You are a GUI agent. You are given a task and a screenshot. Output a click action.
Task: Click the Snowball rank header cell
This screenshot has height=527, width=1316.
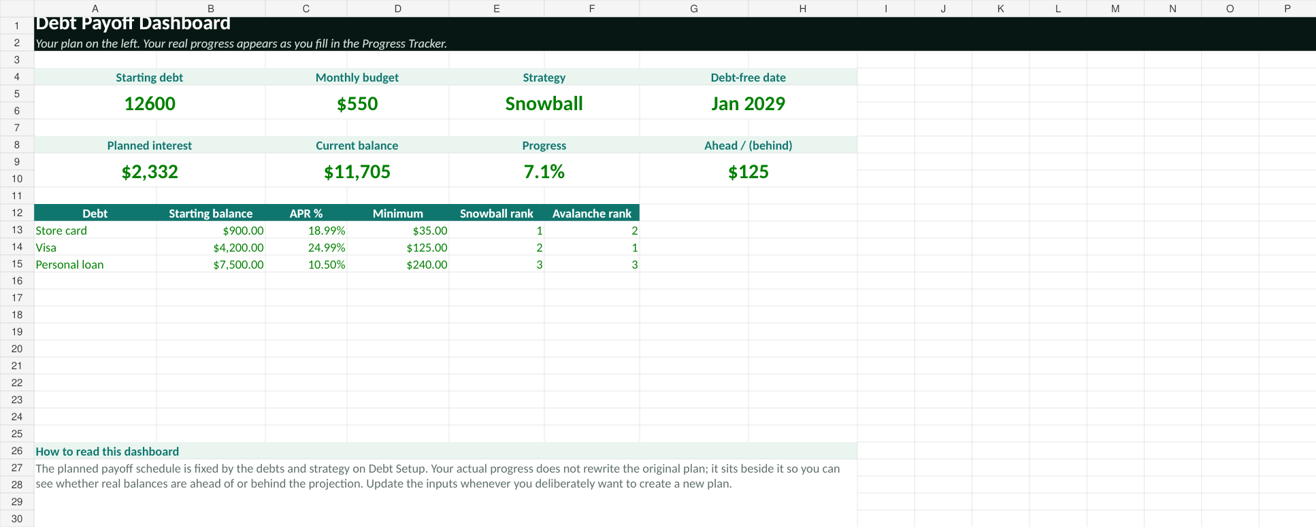point(497,214)
